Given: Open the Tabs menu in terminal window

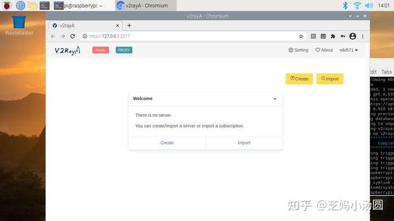Looking at the screenshot, I should (386, 72).
